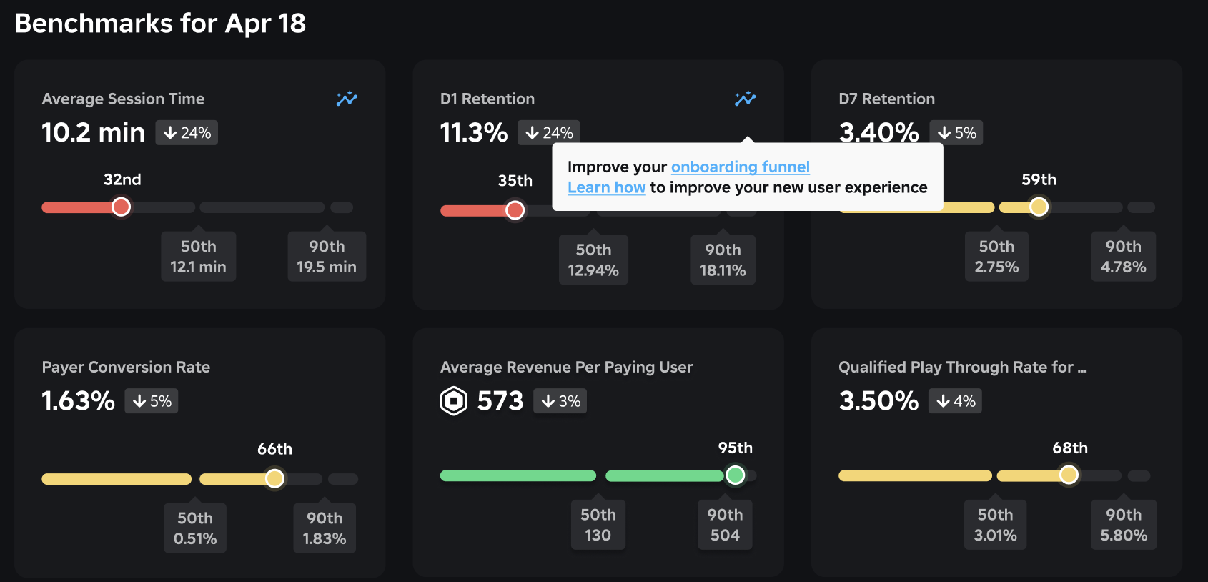Screen dimensions: 1208x582
Task: Click the 90th 19.5 min benchmark label
Action: pyautogui.click(x=327, y=257)
